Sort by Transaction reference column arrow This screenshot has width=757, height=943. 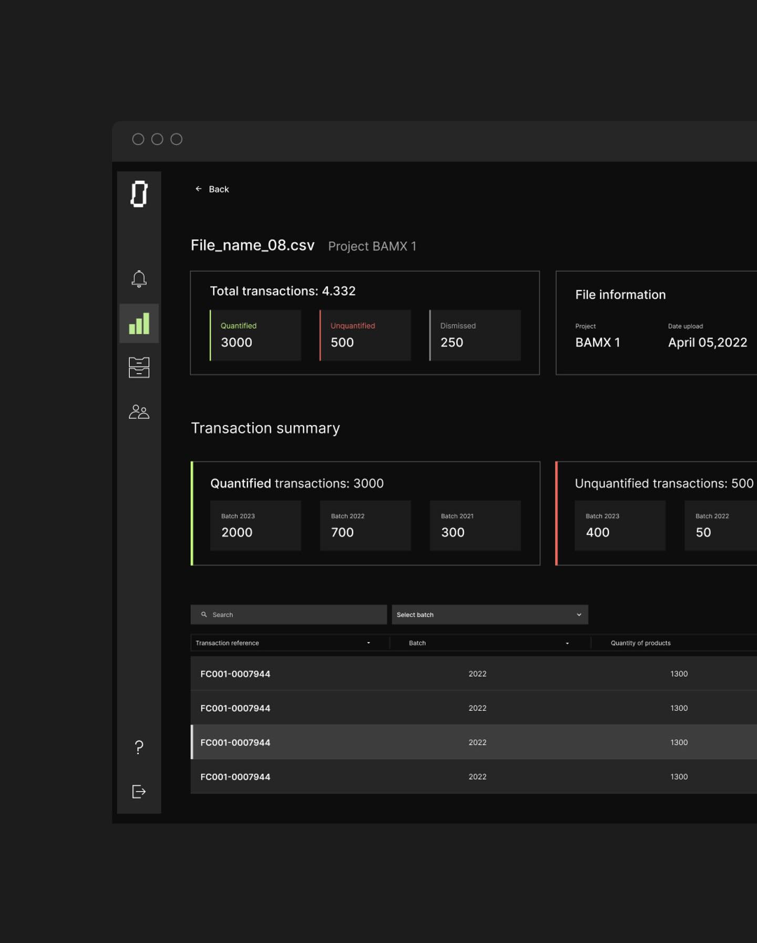(369, 643)
